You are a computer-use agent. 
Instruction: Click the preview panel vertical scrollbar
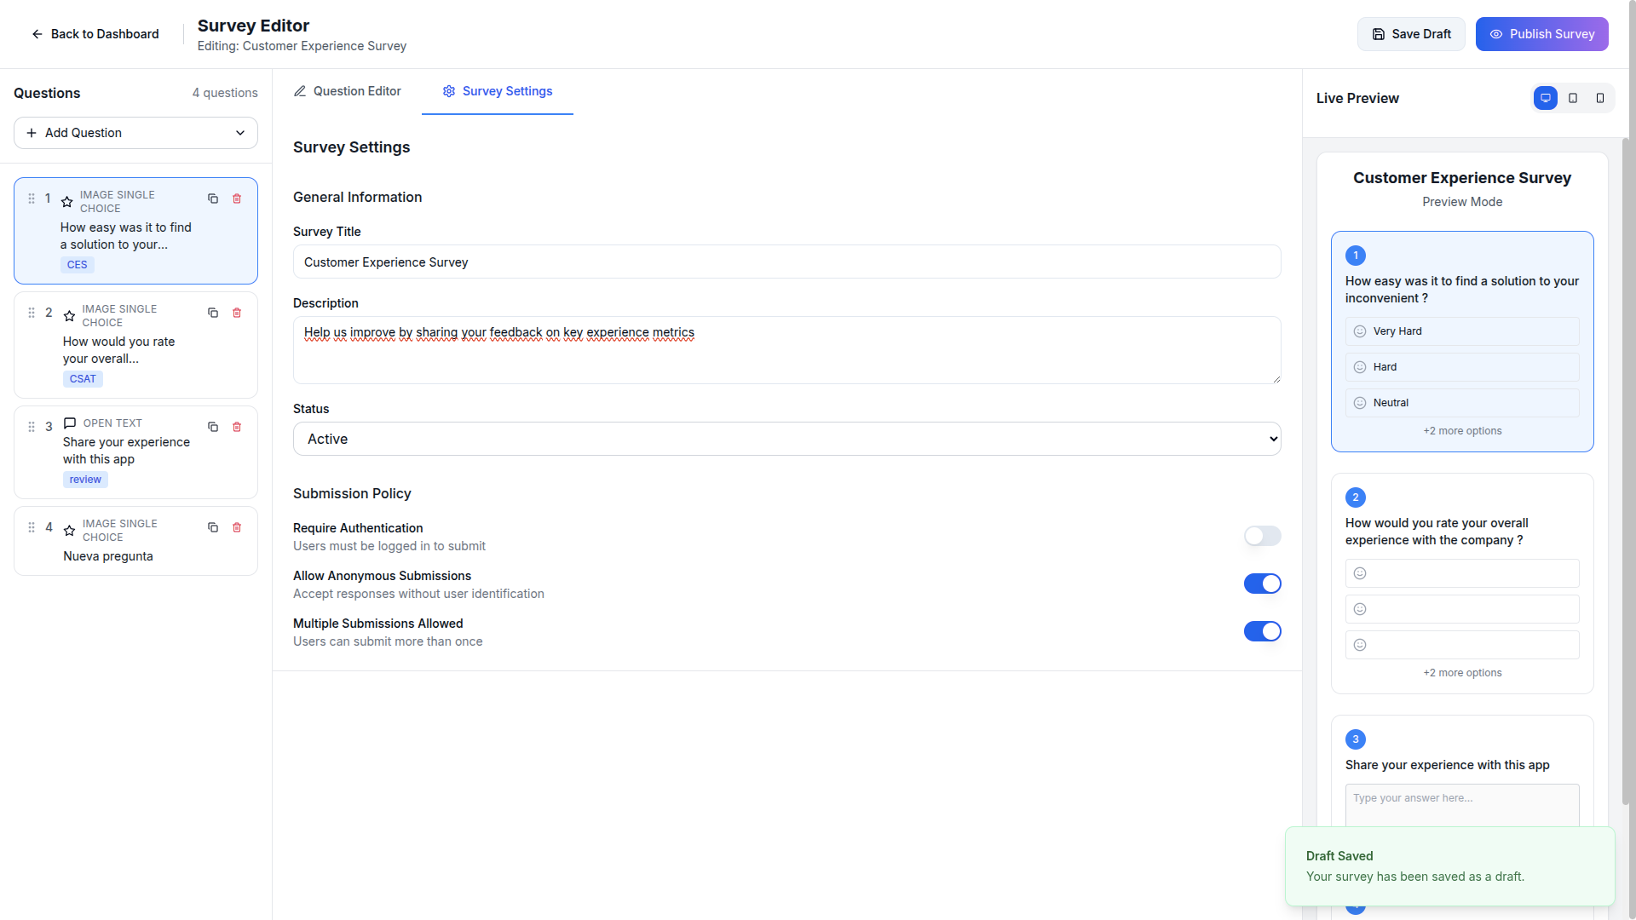(1625, 469)
